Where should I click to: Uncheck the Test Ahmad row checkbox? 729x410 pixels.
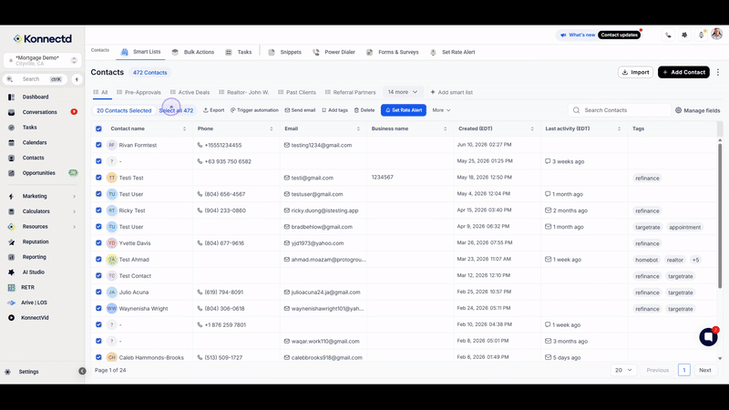(x=98, y=260)
